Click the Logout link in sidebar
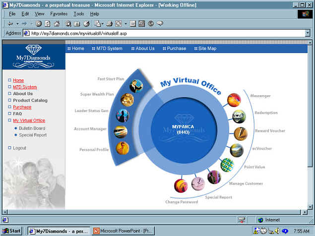This screenshot has height=236, width=315. (x=19, y=148)
